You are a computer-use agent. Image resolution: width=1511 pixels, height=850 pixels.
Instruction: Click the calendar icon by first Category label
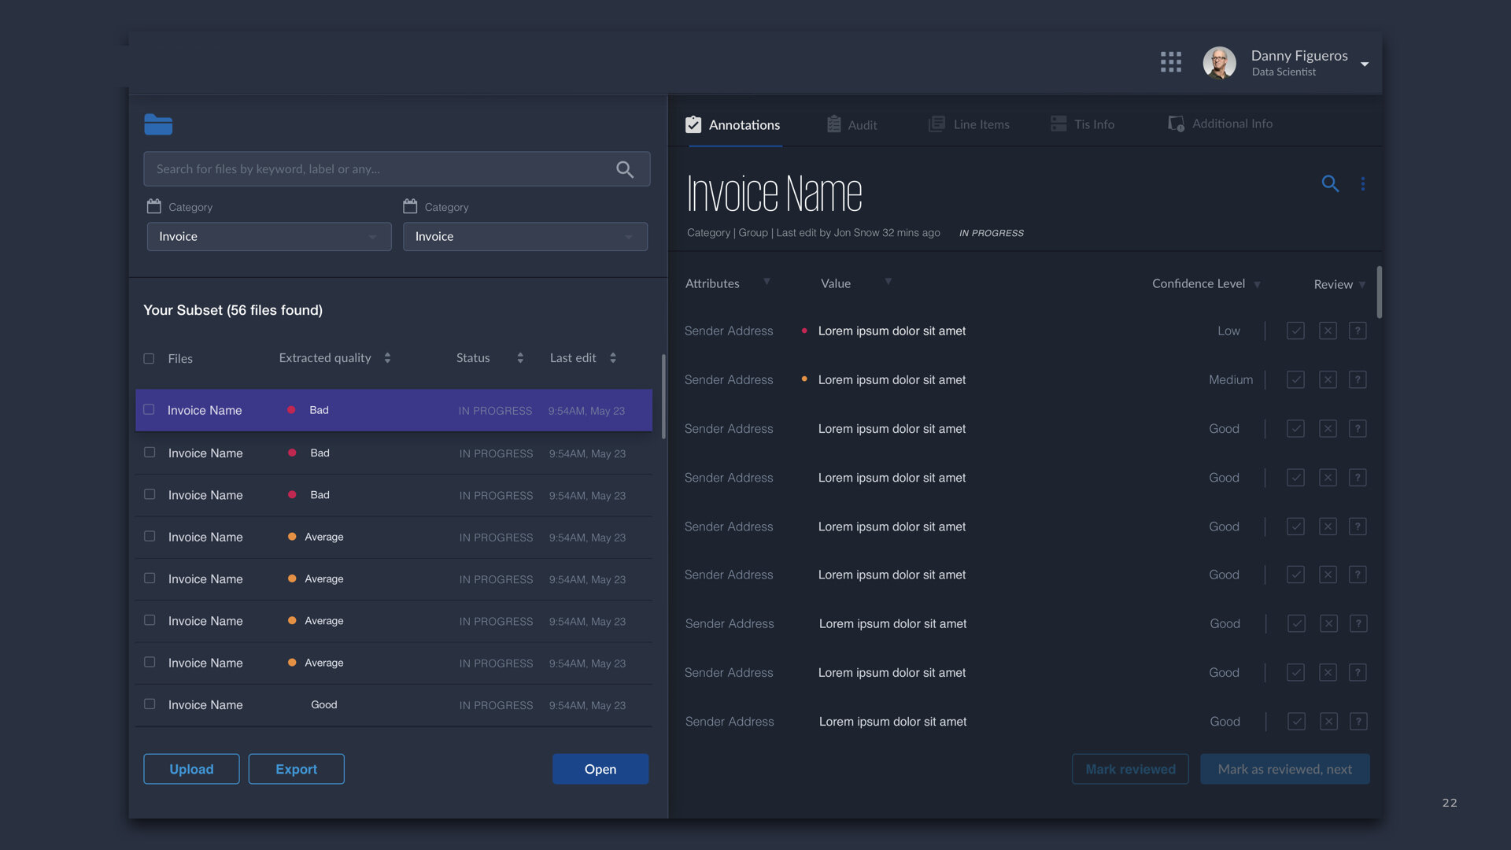point(154,206)
